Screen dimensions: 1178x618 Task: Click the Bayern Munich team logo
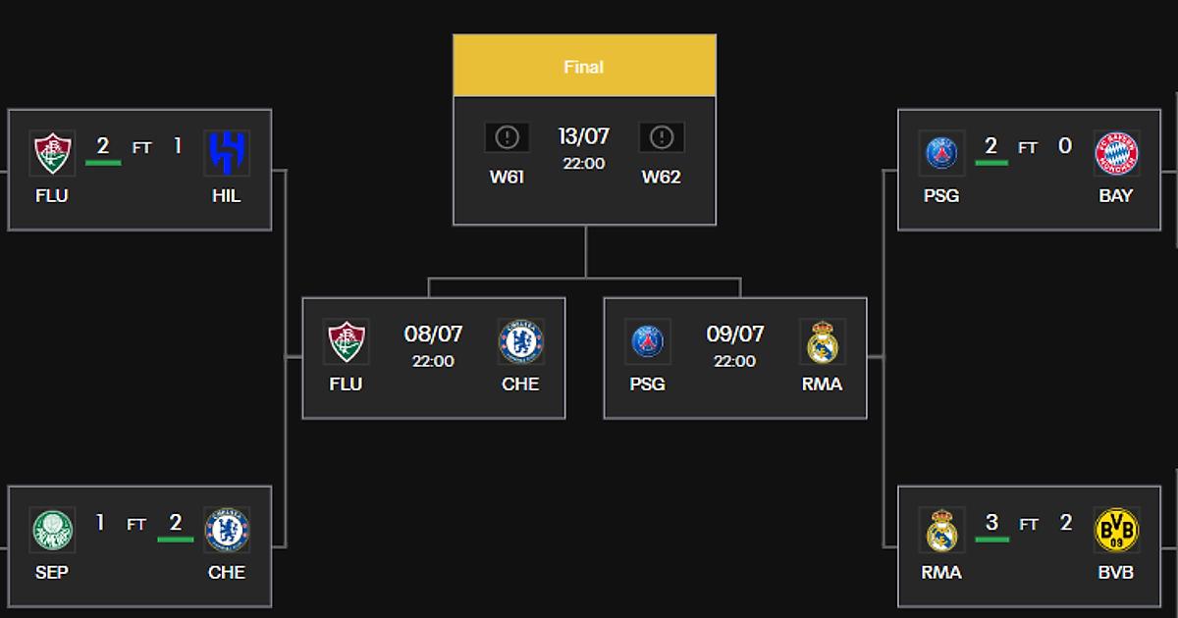1116,153
